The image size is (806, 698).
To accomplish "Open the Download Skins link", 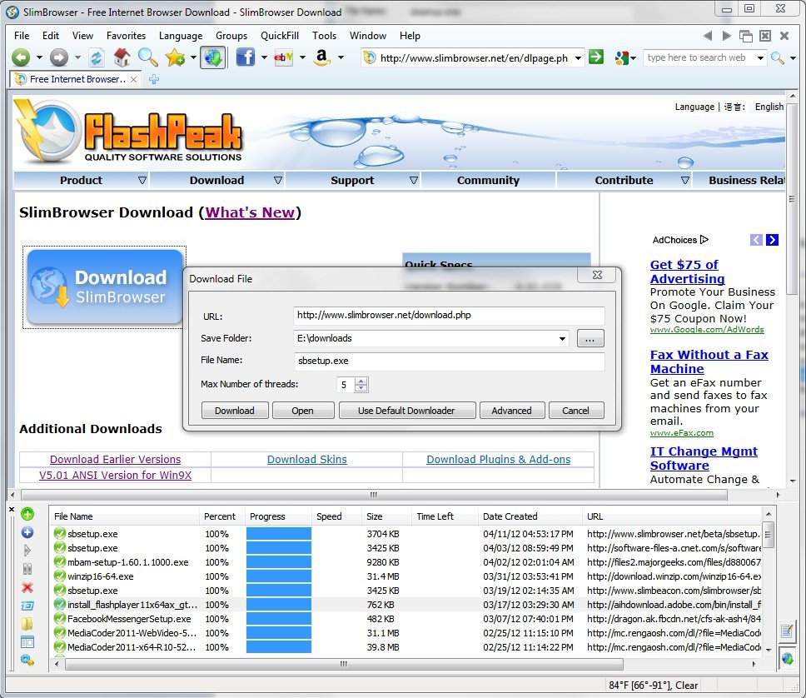I will pos(306,459).
